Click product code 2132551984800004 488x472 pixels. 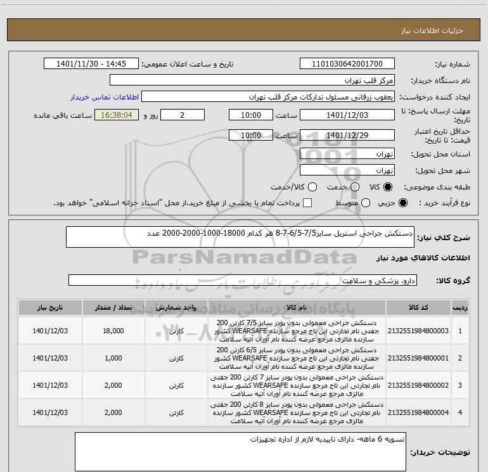(418, 412)
